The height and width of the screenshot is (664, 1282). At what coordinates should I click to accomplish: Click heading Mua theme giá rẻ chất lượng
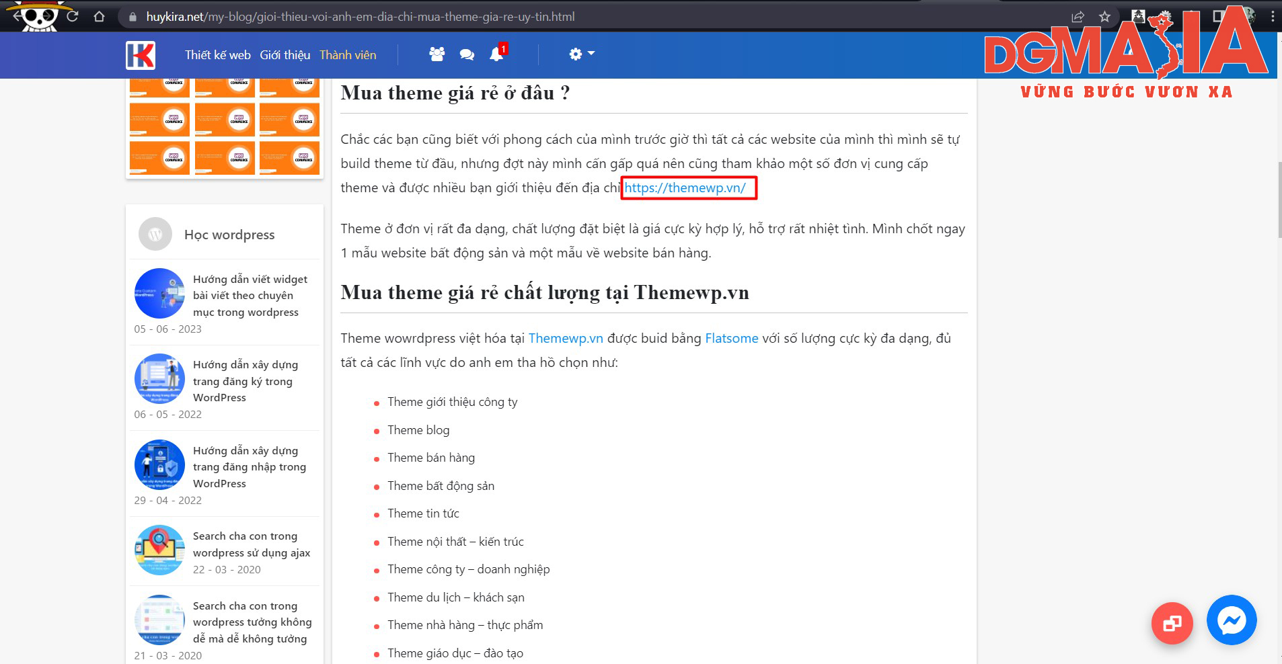(x=545, y=292)
